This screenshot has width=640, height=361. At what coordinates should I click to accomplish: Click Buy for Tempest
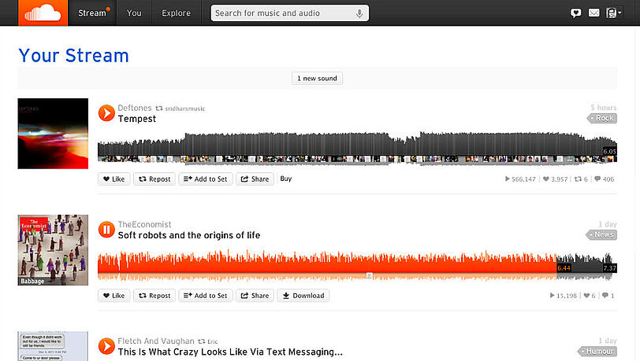[285, 179]
